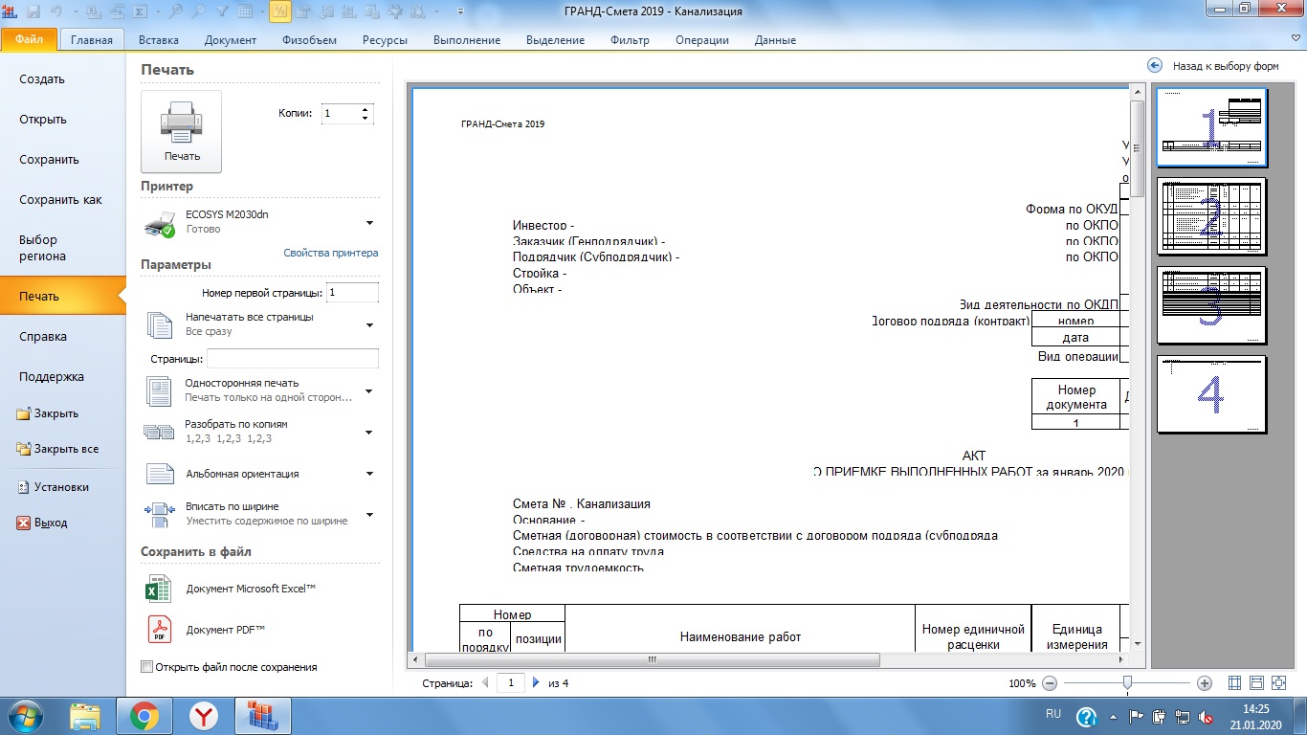Screen dimensions: 1307x735
Task: Go to previous page with left arrow
Action: 485,683
